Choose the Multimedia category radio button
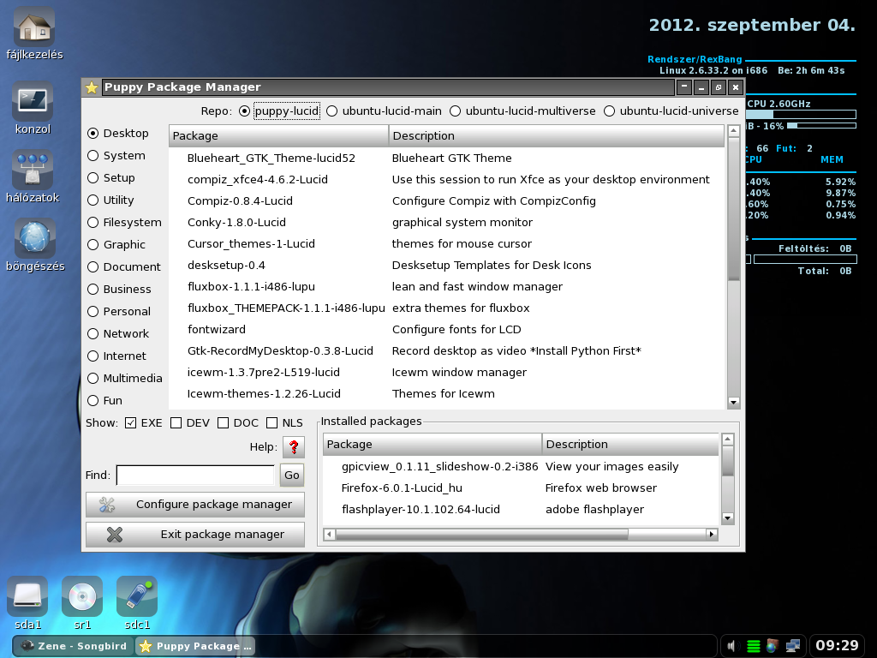Screen dimensions: 877x658 point(92,378)
